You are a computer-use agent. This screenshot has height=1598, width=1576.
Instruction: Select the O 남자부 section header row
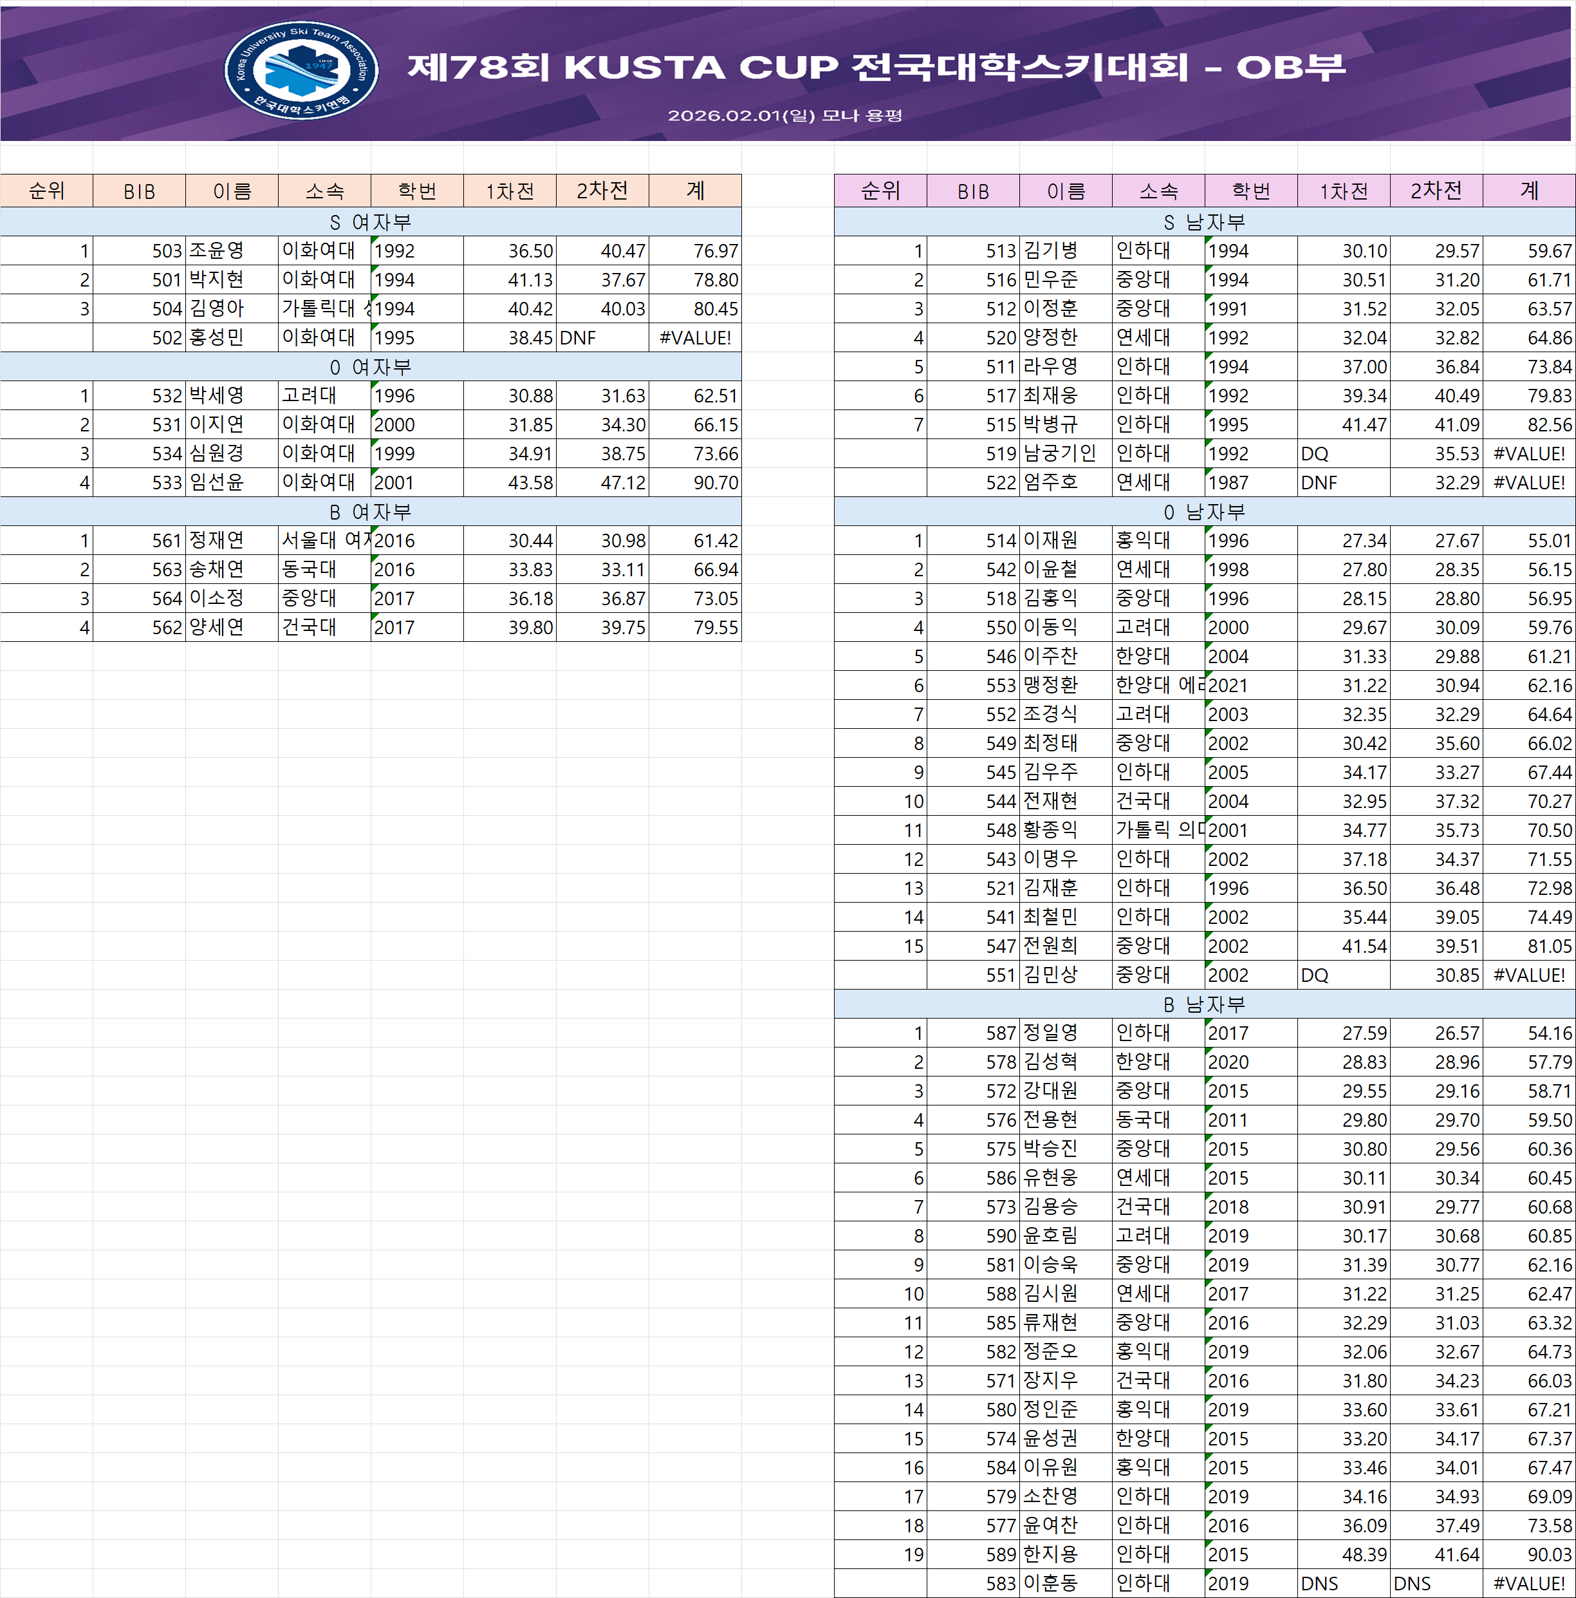coord(1204,512)
